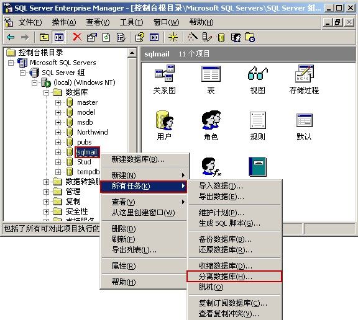This screenshot has width=358, height=320.
Task: Click the red X delete toolbar icon
Action: (78, 37)
